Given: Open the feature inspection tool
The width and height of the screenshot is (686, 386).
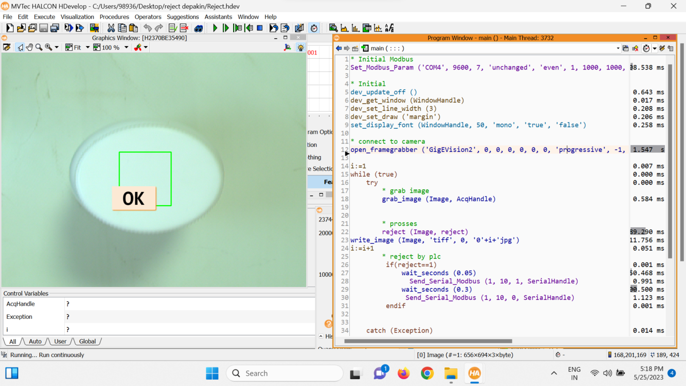Looking at the screenshot, I should coord(367,27).
